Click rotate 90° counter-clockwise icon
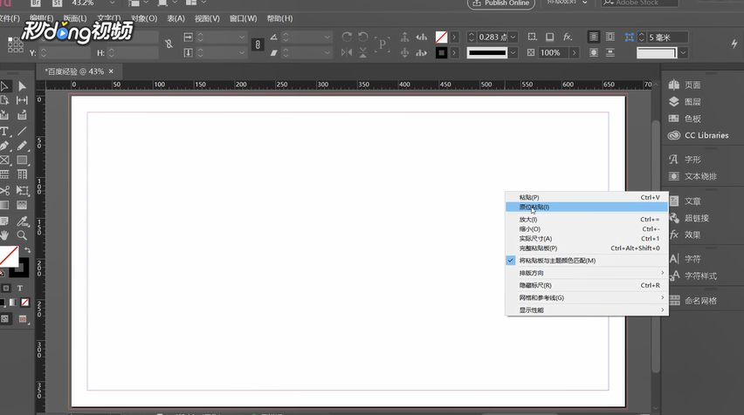744x415 pixels. point(363,37)
